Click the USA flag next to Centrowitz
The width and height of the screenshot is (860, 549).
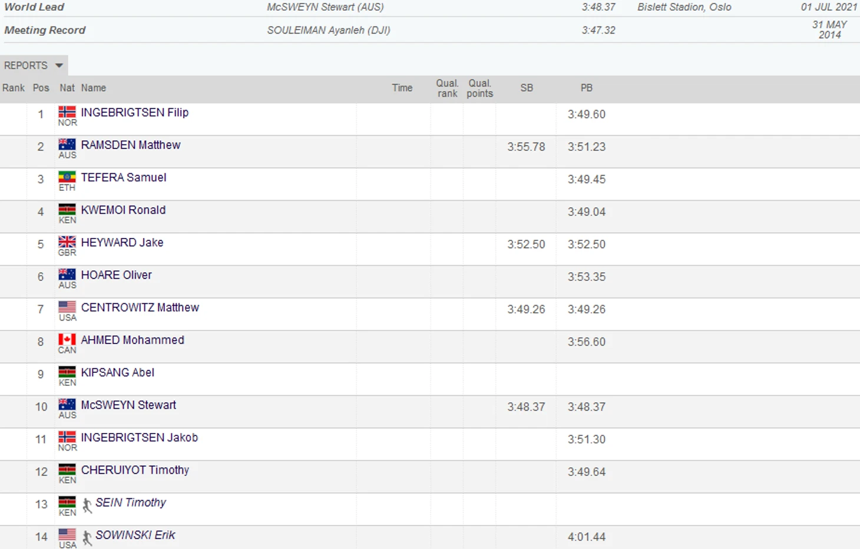point(67,307)
